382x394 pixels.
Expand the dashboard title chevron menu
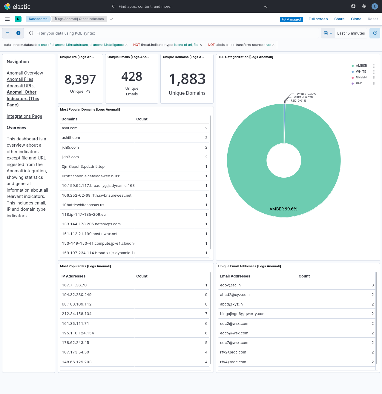point(111,19)
